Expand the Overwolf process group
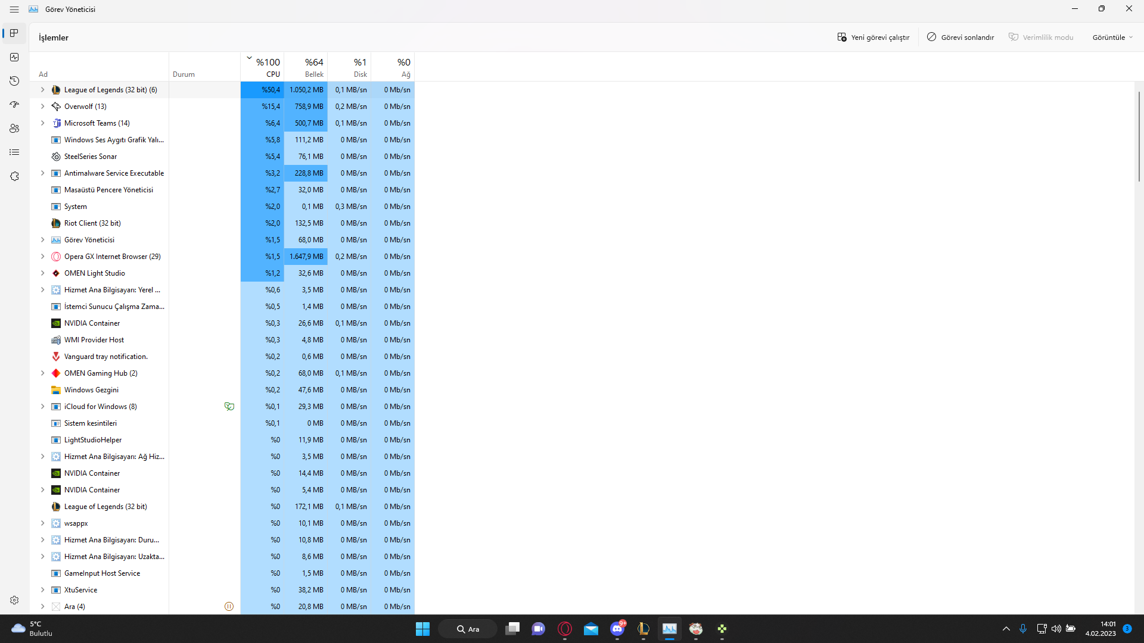The width and height of the screenshot is (1144, 643). coord(42,107)
